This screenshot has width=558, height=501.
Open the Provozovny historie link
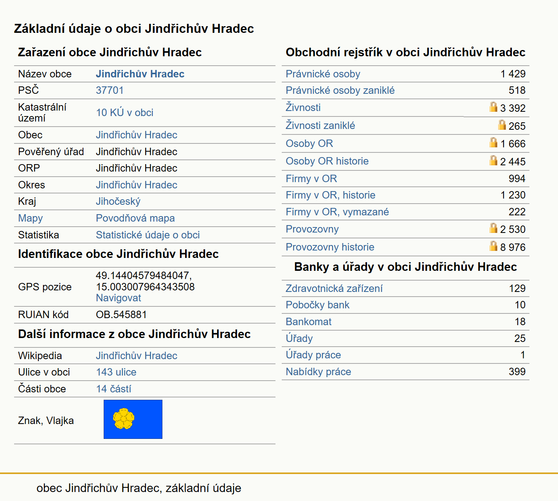point(330,247)
